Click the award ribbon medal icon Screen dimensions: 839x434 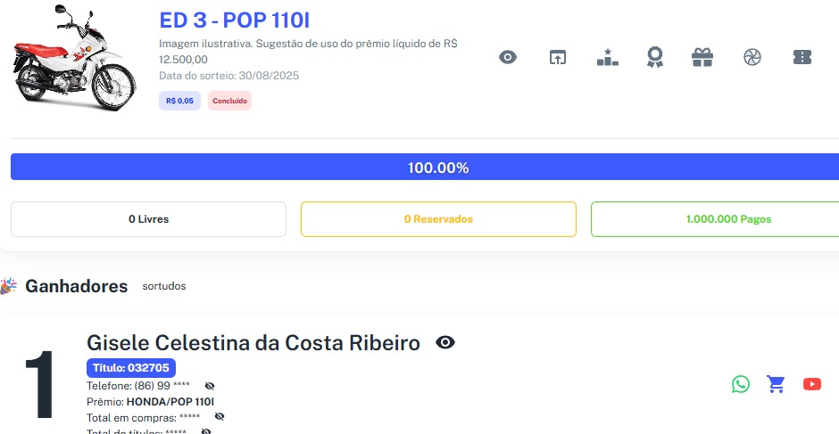(655, 57)
